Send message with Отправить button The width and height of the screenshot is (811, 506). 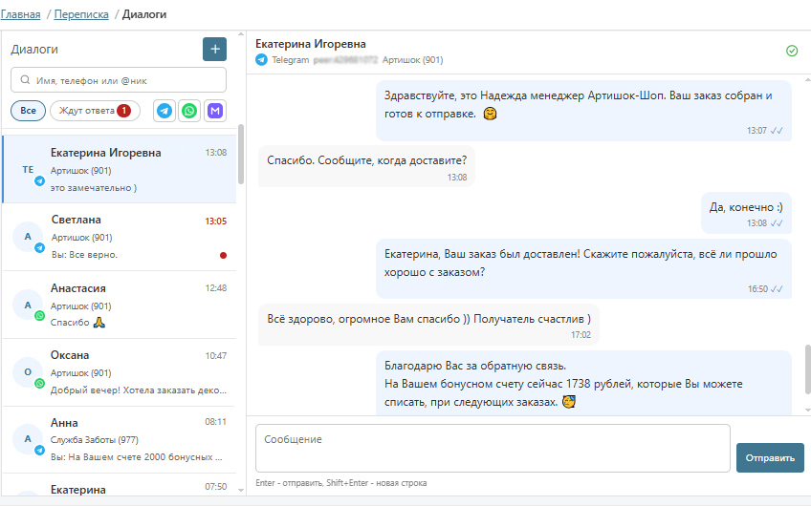(x=770, y=457)
